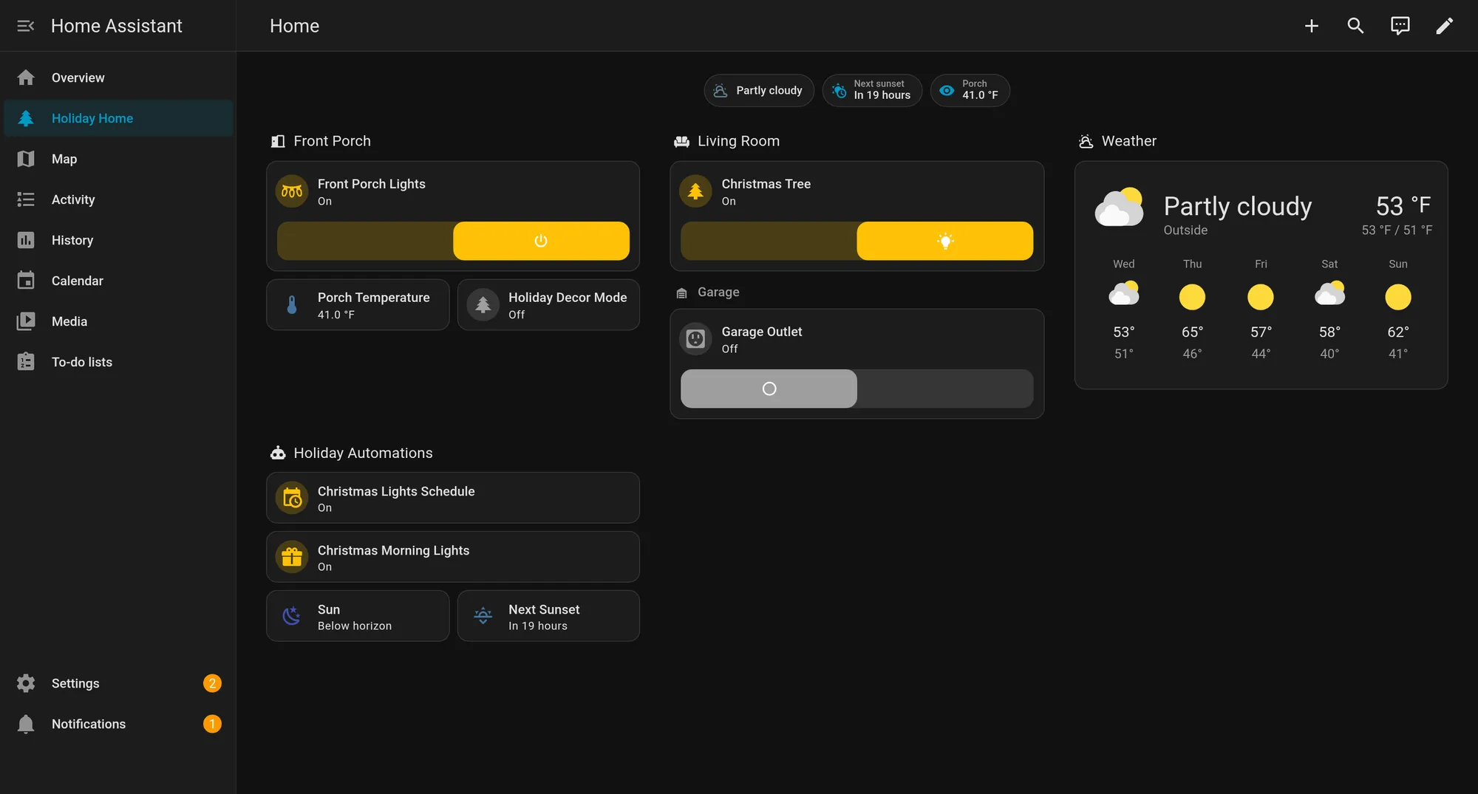Screen dimensions: 1478x794
Task: Open the search magnifier icon
Action: [1355, 26]
